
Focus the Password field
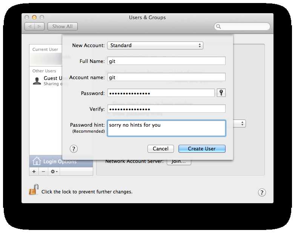coord(161,93)
